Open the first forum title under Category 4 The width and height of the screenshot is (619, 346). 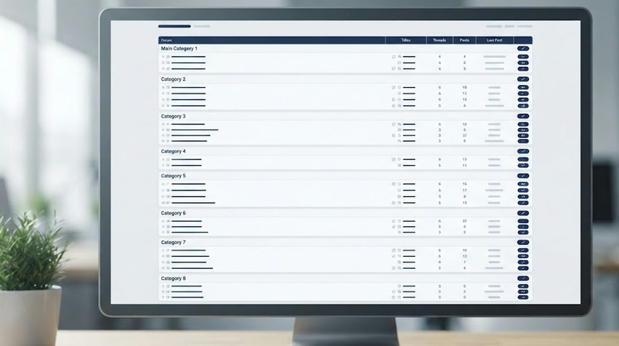pos(186,159)
